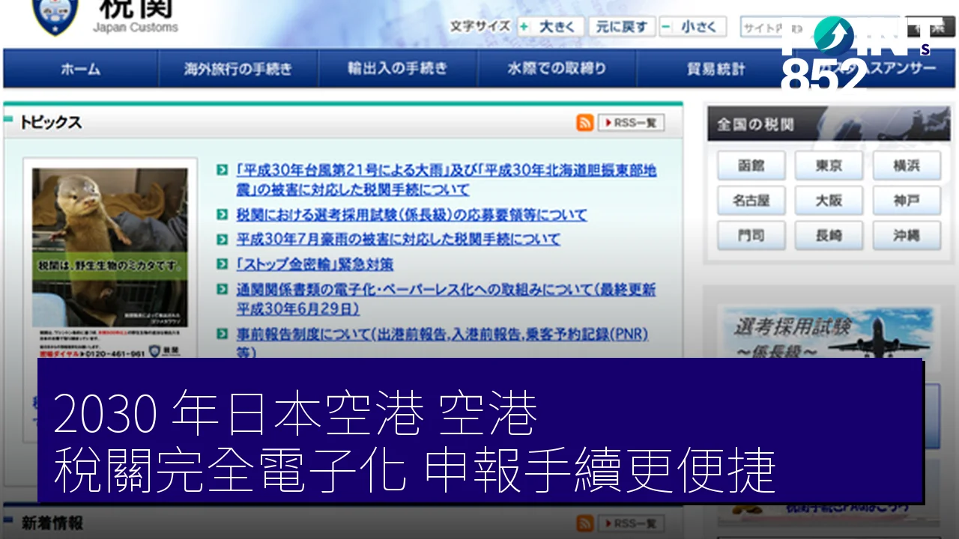Open 税関における選考採用試験 link
The height and width of the screenshot is (539, 959).
tap(411, 215)
